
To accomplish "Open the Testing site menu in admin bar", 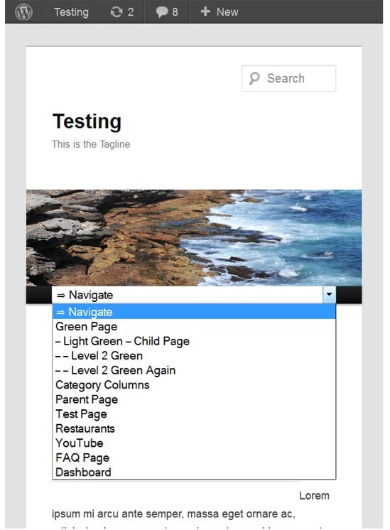I will tap(71, 12).
